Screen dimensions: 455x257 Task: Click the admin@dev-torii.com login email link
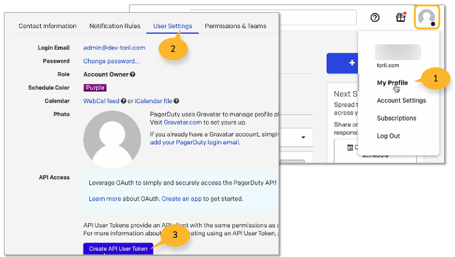tap(114, 48)
